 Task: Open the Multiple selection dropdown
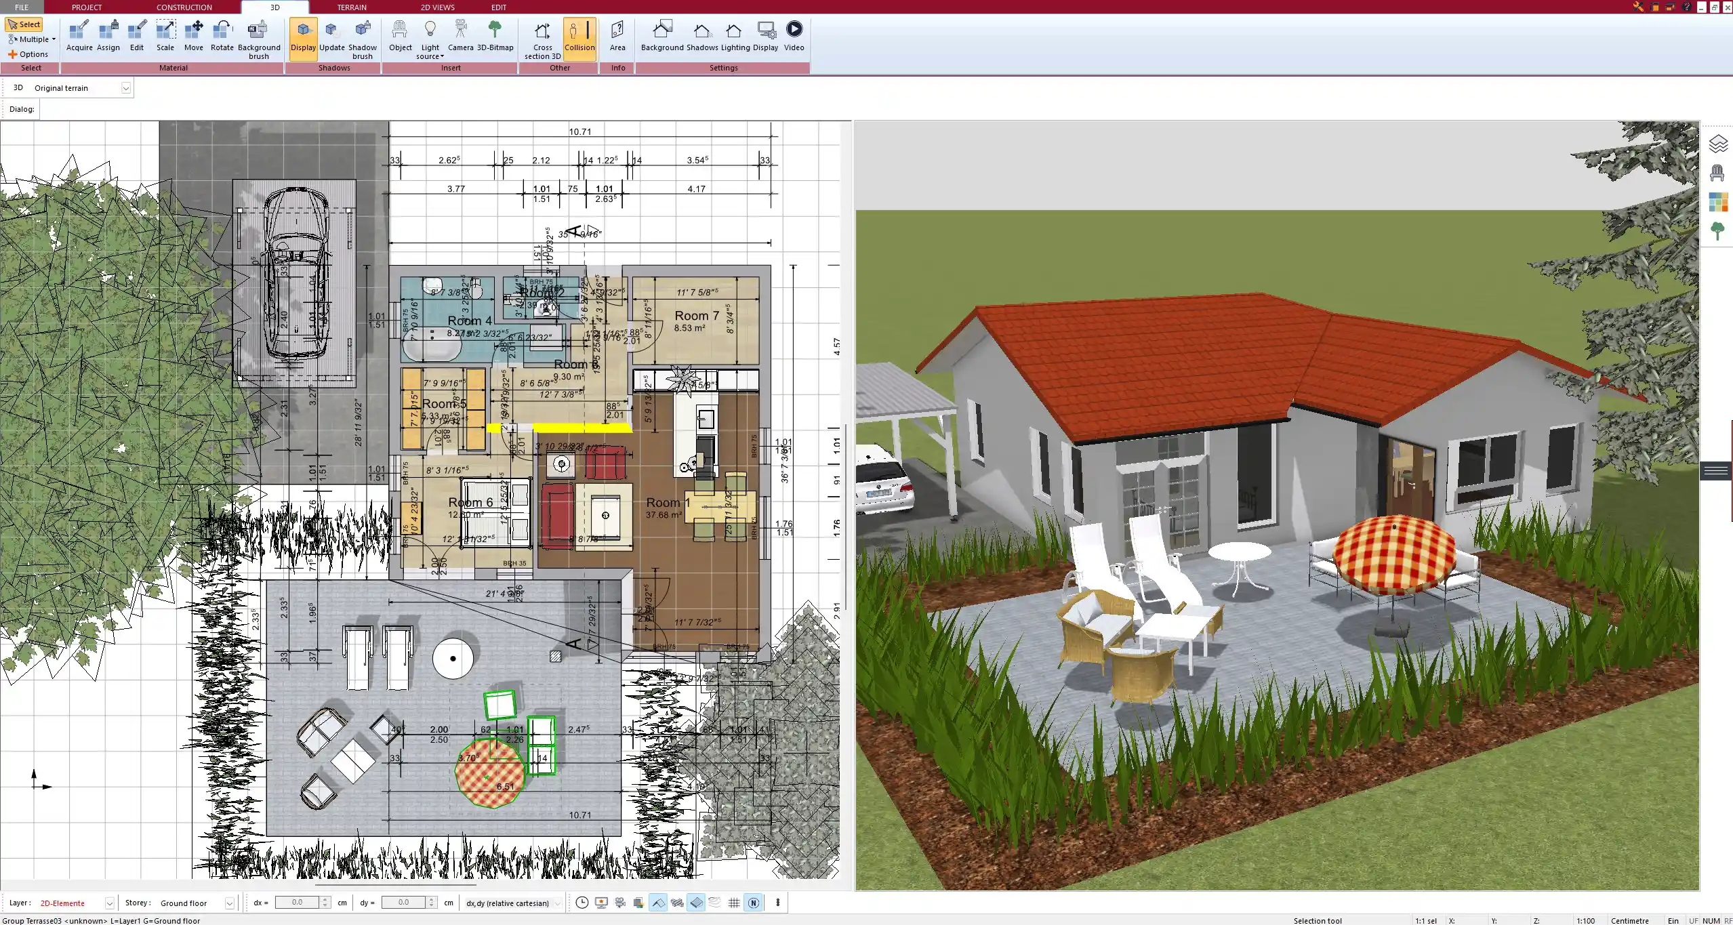point(31,39)
